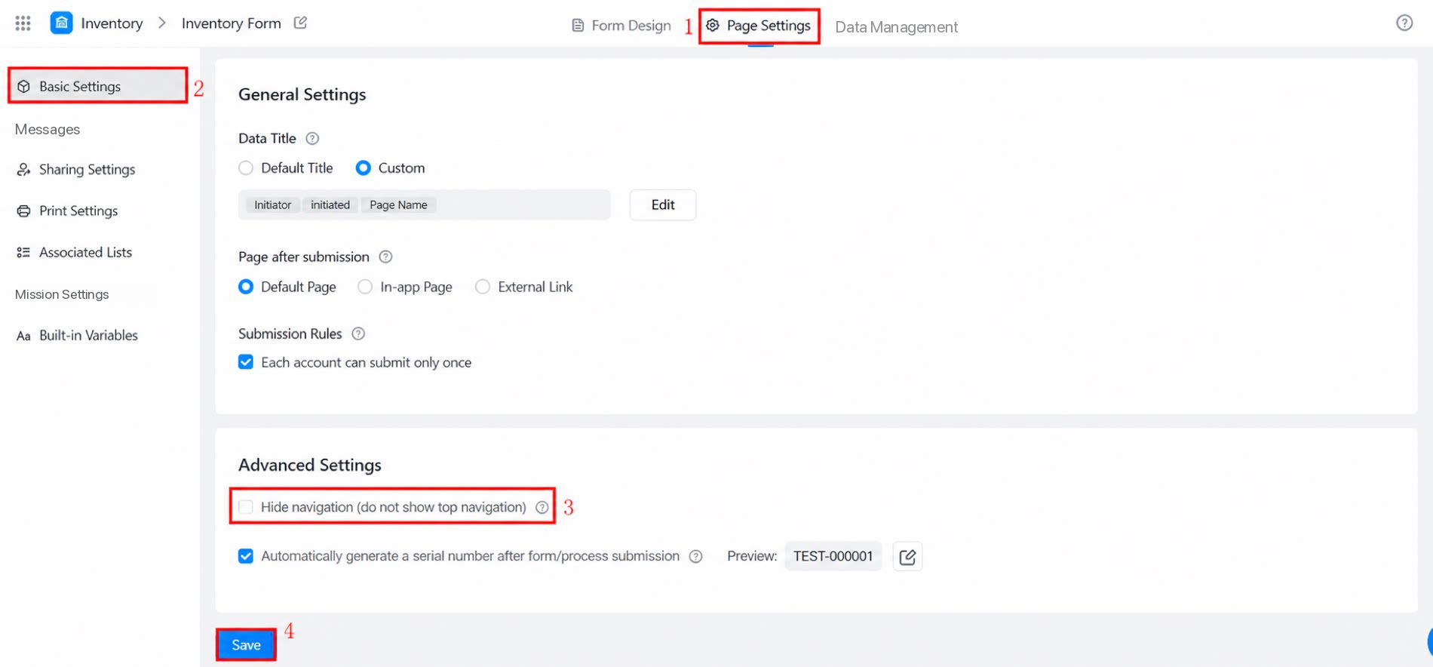
Task: Click the Page after submission help icon
Action: [x=385, y=257]
